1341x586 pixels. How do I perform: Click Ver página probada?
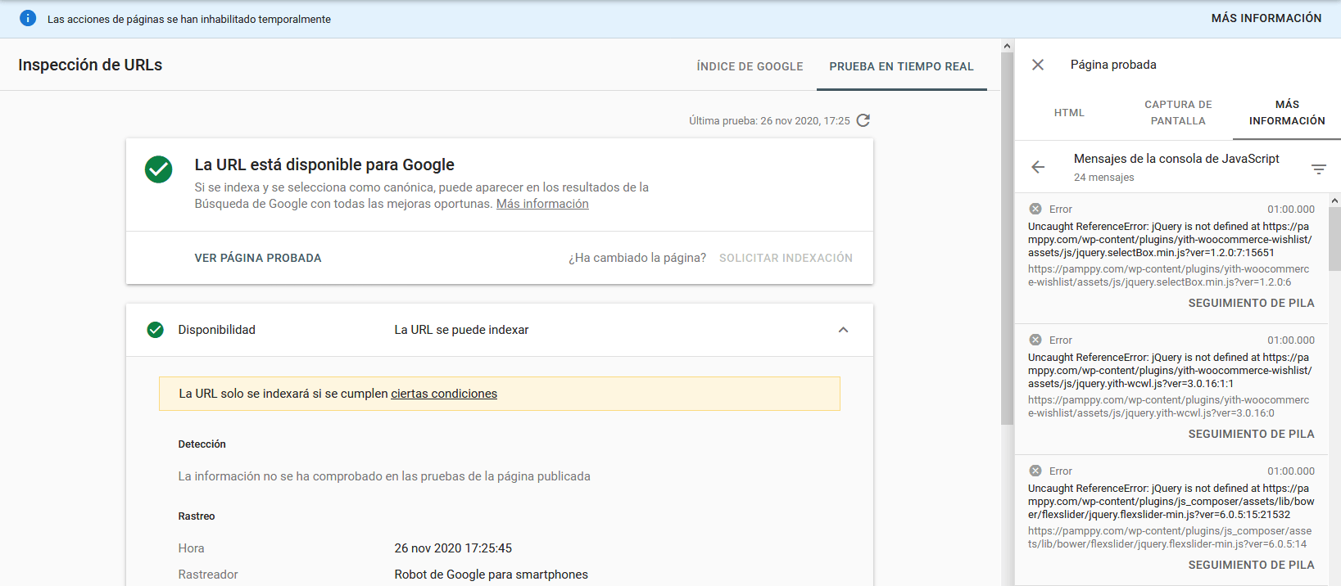click(258, 258)
